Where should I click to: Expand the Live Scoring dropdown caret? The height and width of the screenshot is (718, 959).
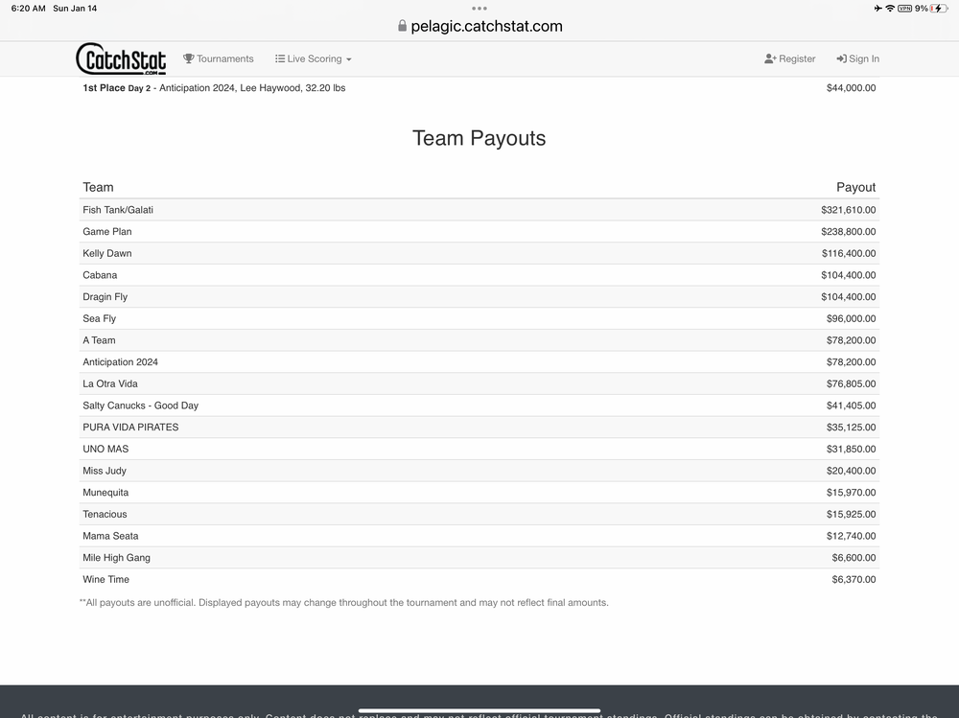click(349, 59)
